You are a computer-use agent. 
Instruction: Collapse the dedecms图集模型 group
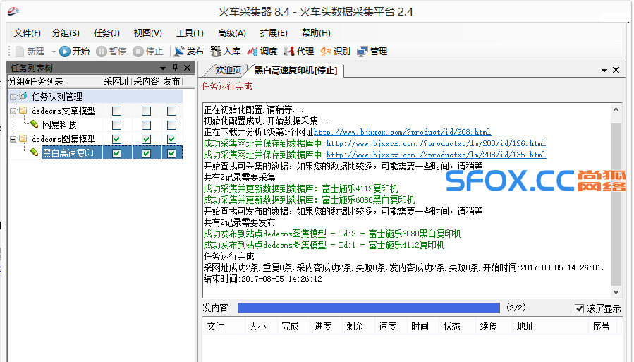[13, 139]
